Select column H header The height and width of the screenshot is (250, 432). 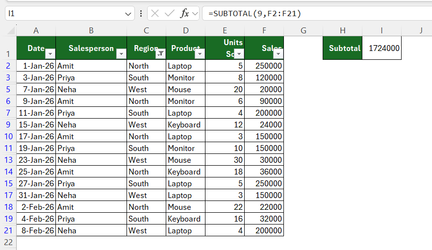click(x=343, y=30)
